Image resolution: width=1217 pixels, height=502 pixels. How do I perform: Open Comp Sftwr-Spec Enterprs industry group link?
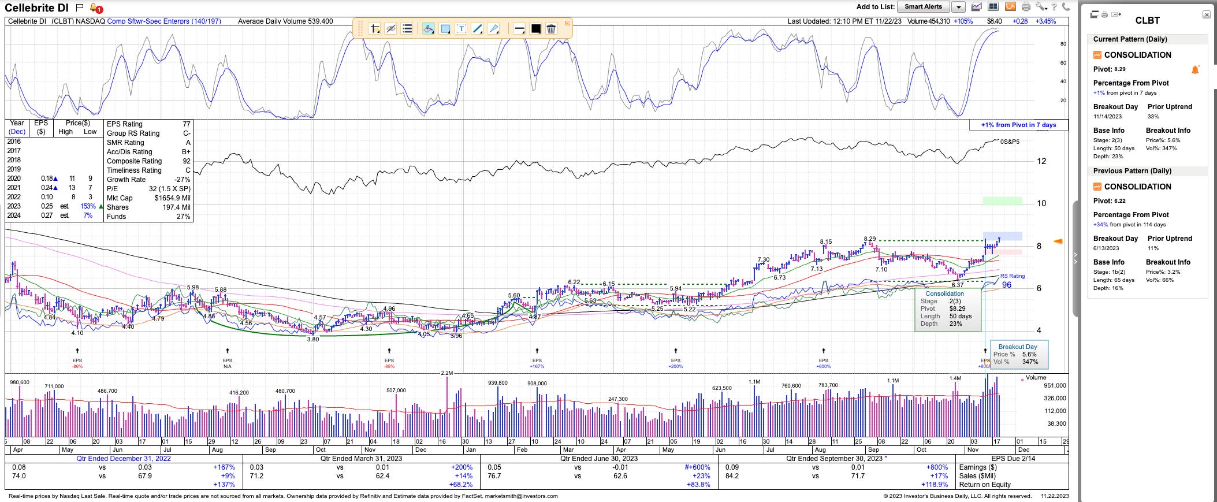point(164,21)
